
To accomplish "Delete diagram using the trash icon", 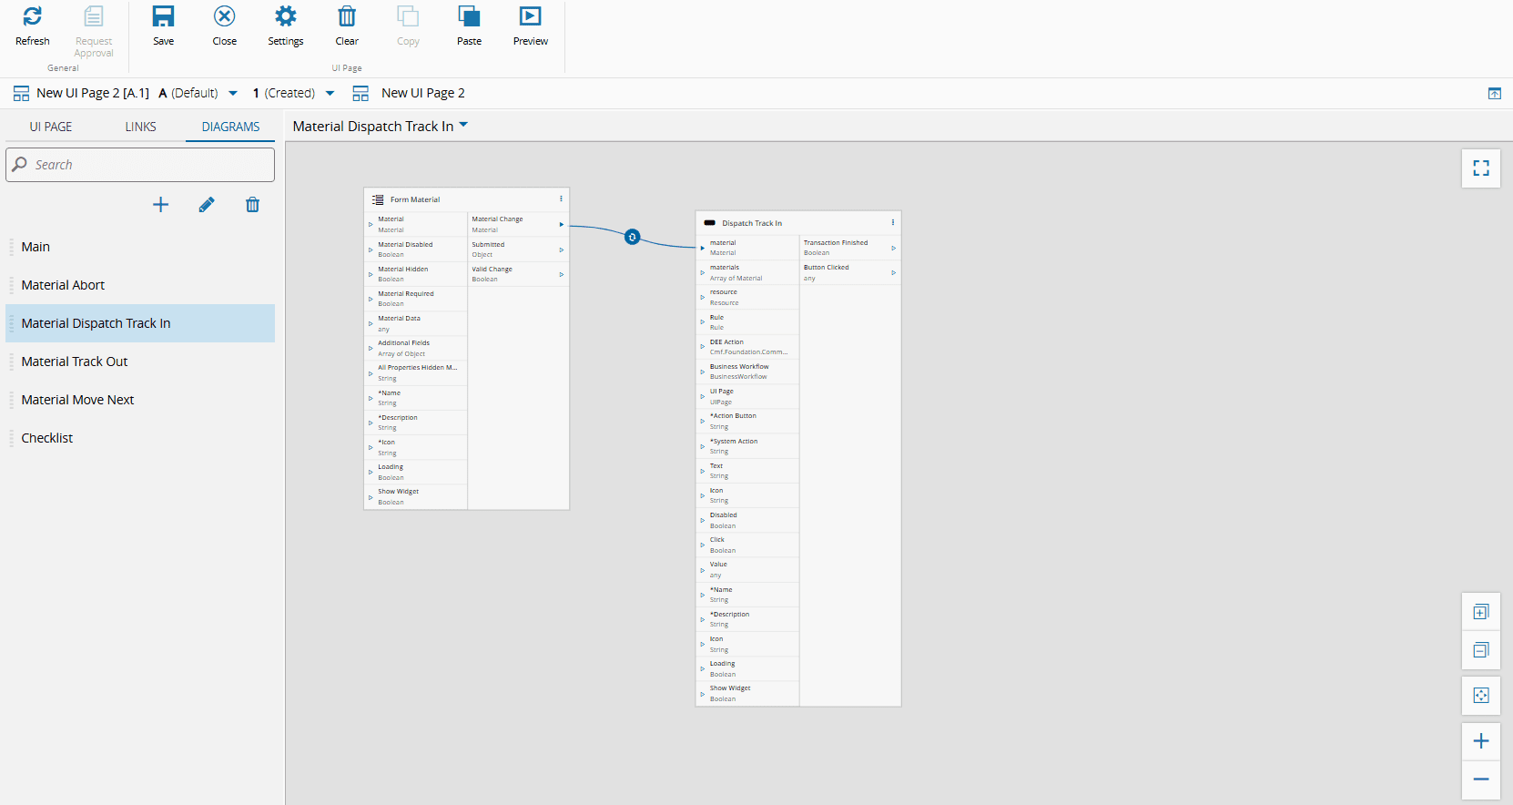I will tap(252, 205).
